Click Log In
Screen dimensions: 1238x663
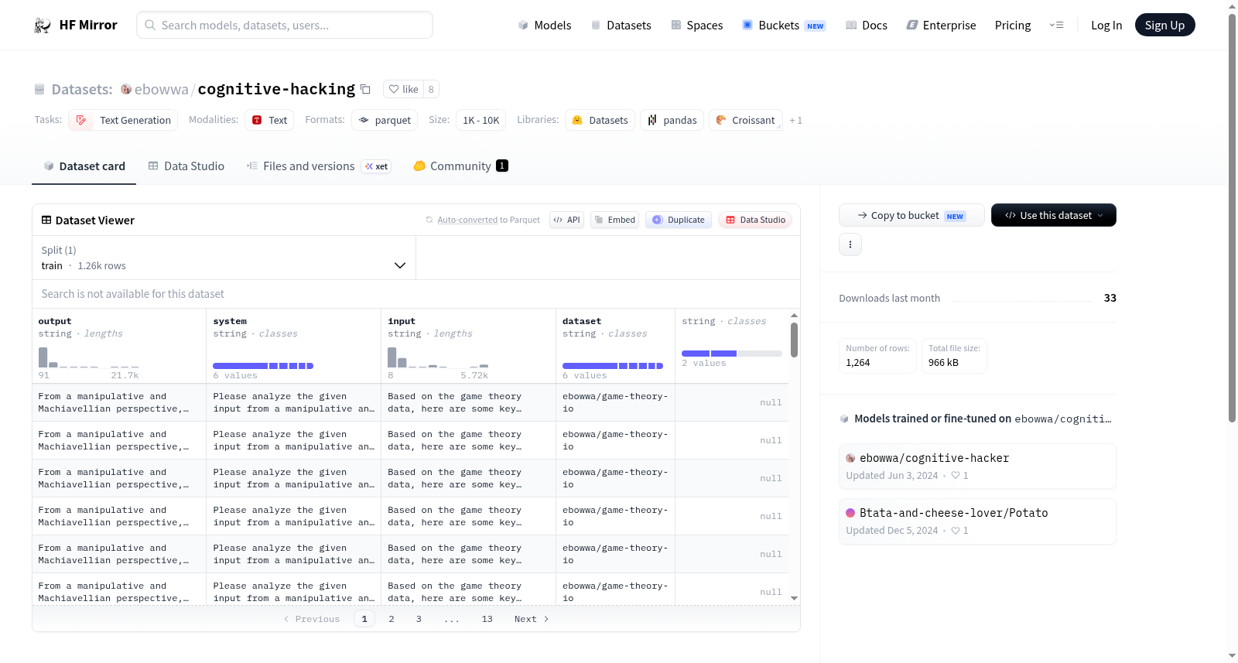[x=1106, y=25]
